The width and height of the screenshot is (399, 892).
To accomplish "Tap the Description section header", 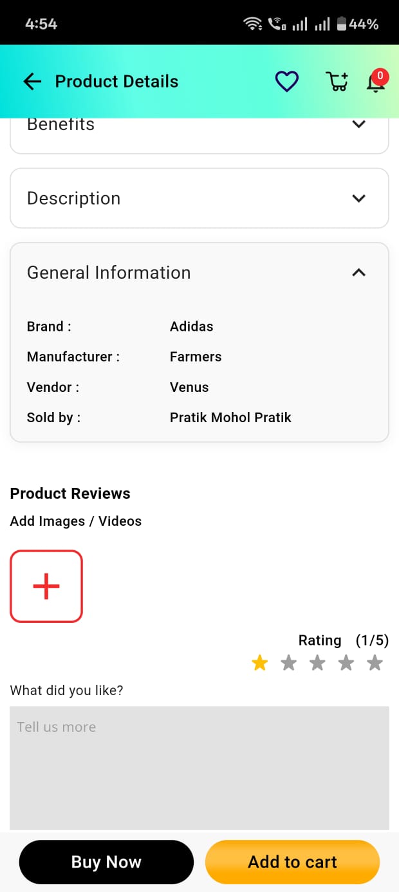I will tap(74, 198).
